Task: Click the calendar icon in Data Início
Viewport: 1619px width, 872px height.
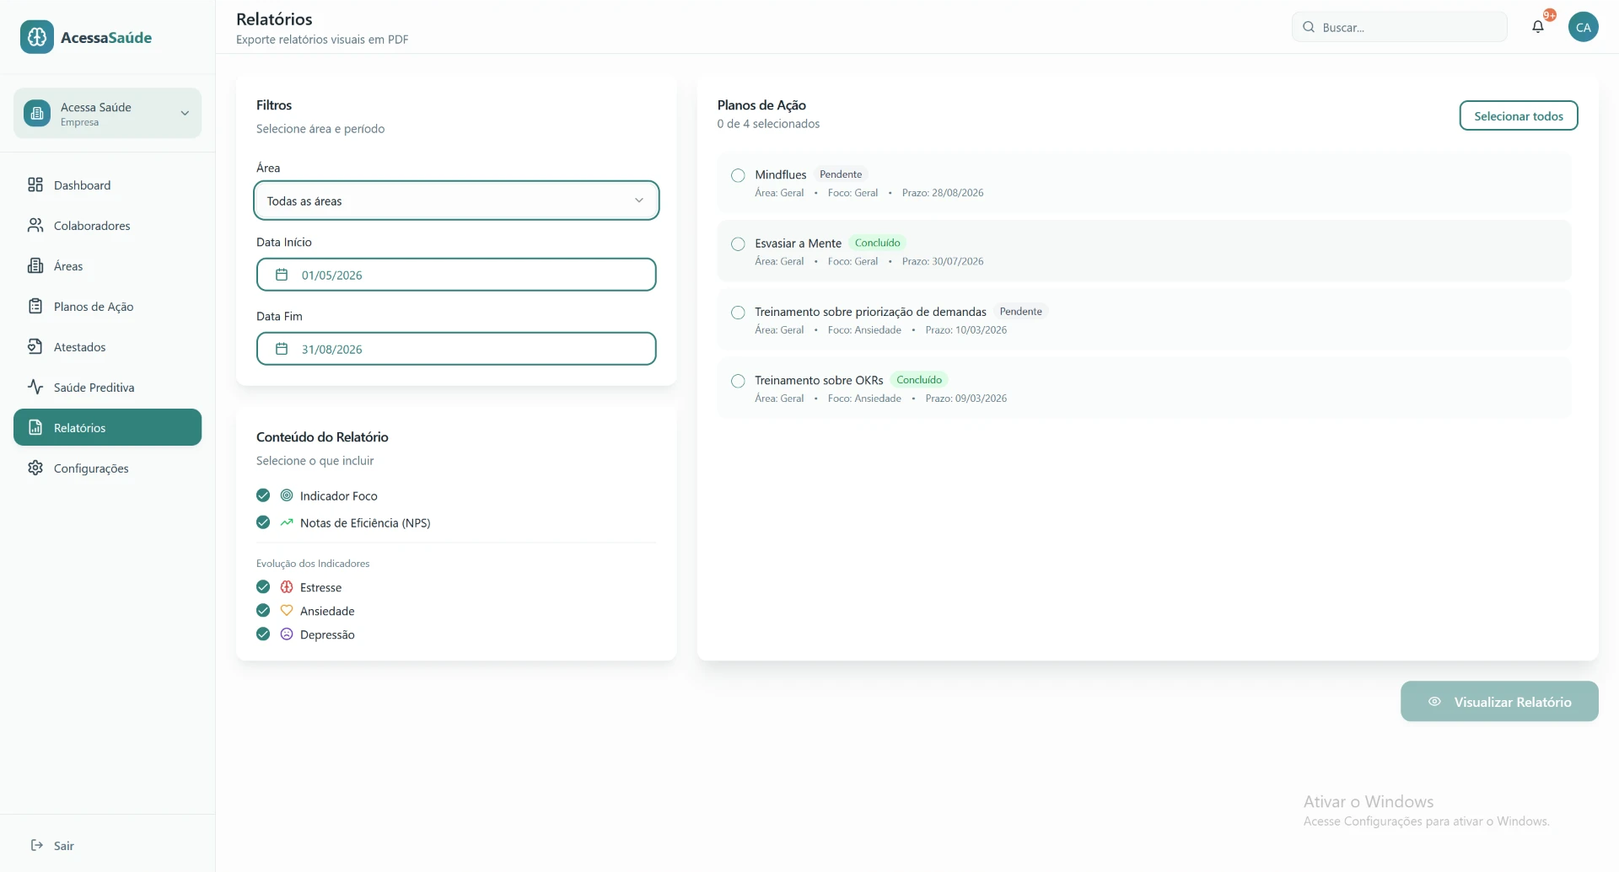Action: 282,275
